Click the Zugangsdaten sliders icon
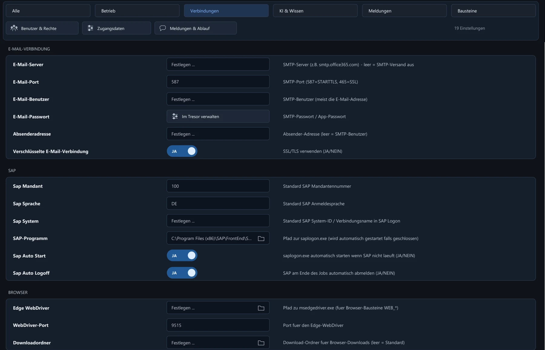The image size is (545, 350). (x=90, y=28)
